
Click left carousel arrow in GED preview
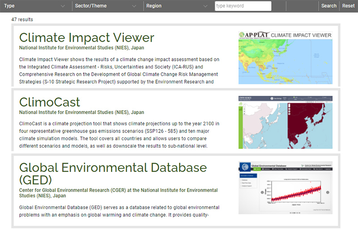[x=262, y=192]
